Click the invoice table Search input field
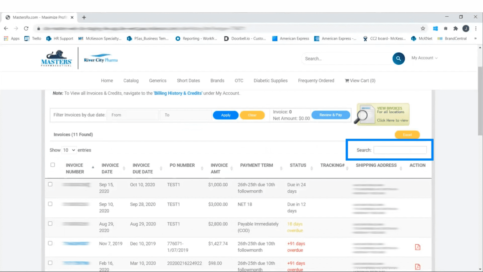This screenshot has height=272, width=483. [400, 150]
